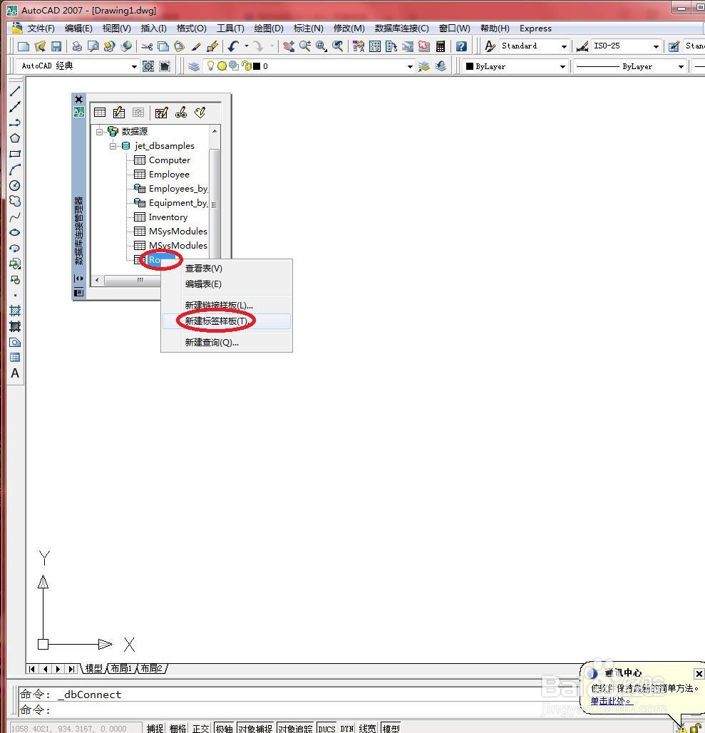
Task: Click New Label Template icon in dbConnect panel
Action: (x=200, y=113)
